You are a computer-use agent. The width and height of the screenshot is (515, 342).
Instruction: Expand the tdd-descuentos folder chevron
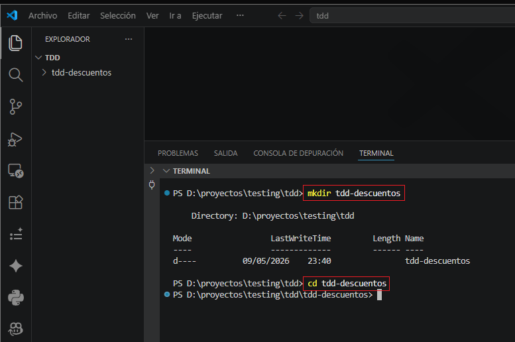click(44, 72)
